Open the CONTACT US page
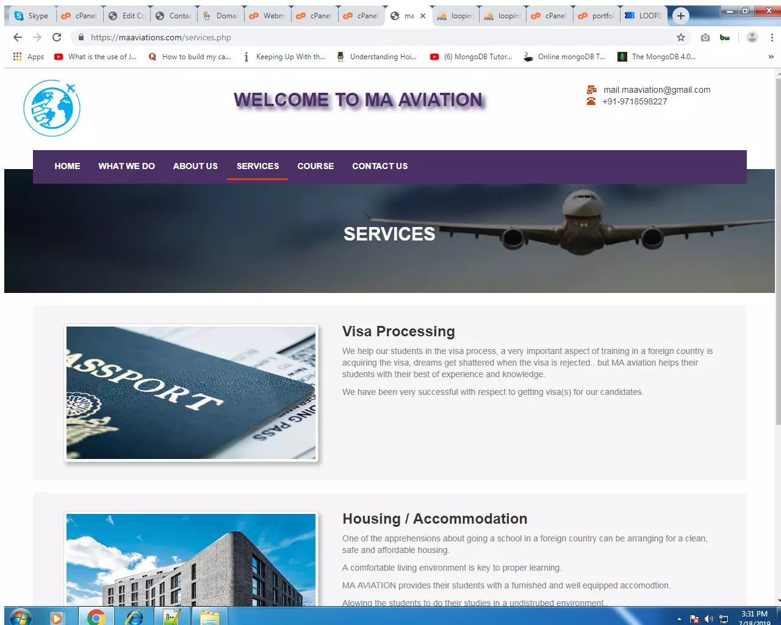Screen dimensions: 781x625 tap(380, 166)
